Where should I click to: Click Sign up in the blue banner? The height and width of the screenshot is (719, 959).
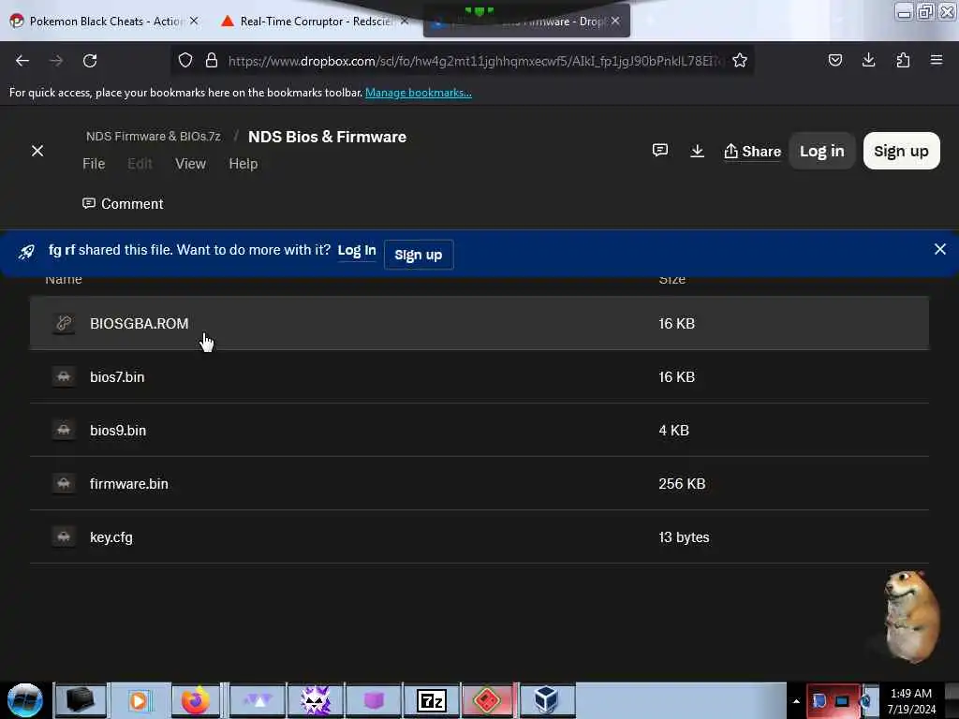(x=419, y=255)
